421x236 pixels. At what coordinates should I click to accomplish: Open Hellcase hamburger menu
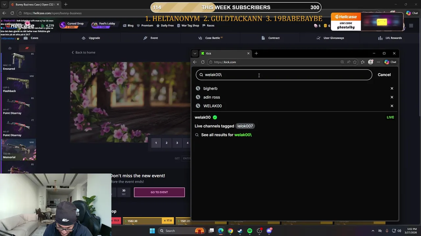(411, 26)
